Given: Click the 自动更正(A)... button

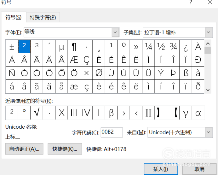Looking at the screenshot, I should (x=24, y=149).
